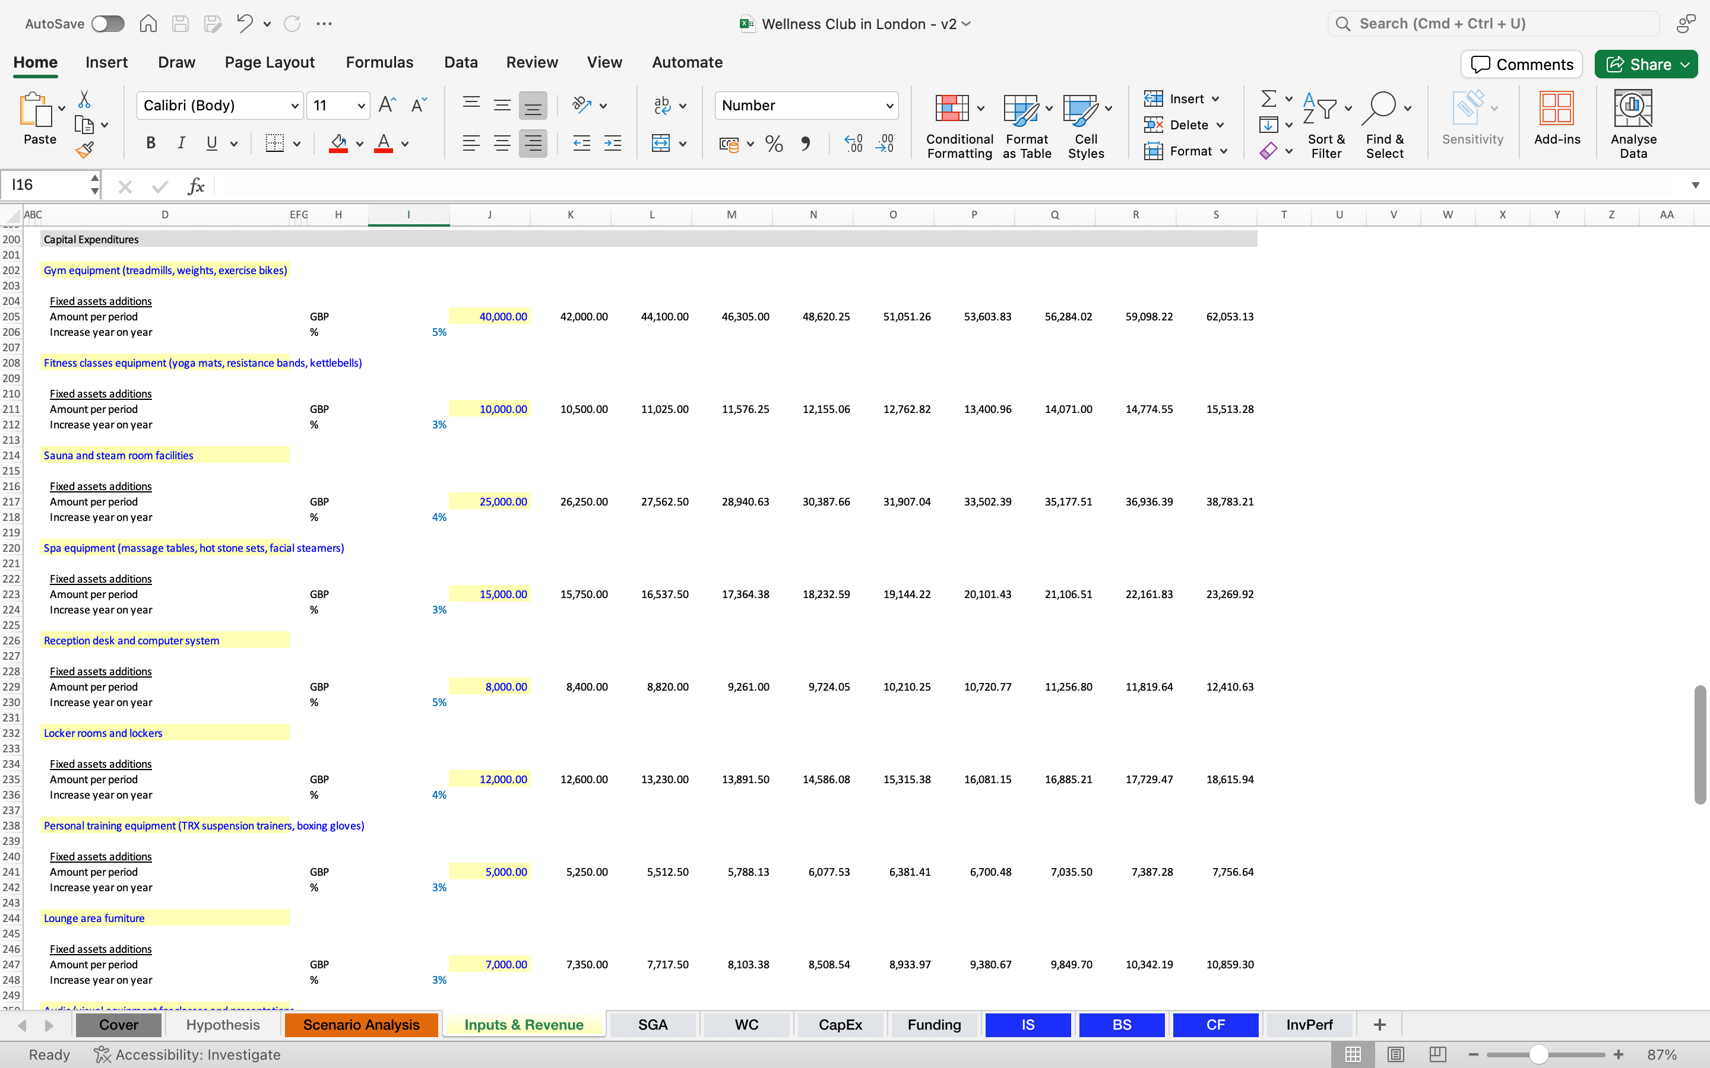Toggle the AutoSave switch
This screenshot has width=1710, height=1068.
point(108,24)
